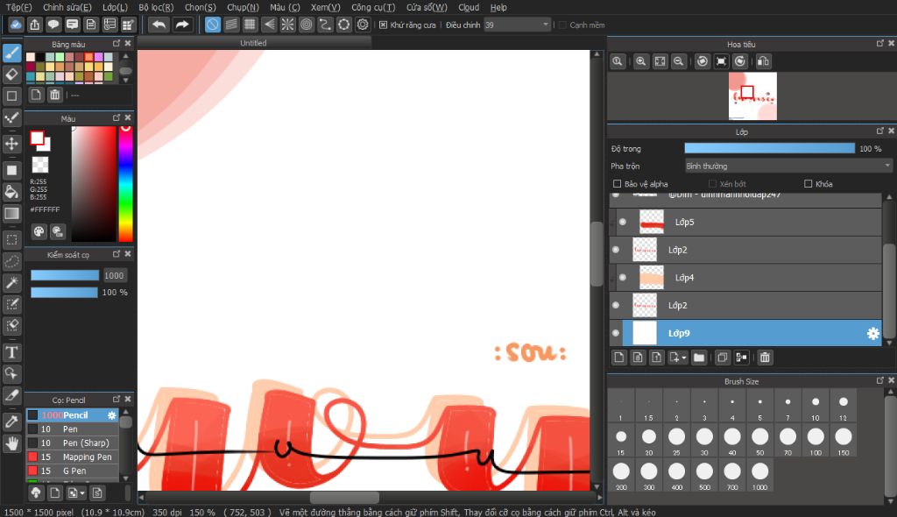
Task: Enable concentric circle snap guide
Action: coord(307,25)
